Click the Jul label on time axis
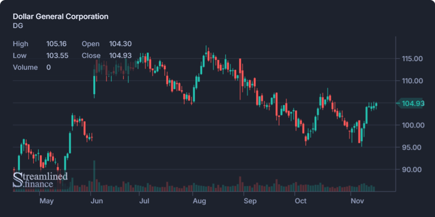 tap(144, 201)
